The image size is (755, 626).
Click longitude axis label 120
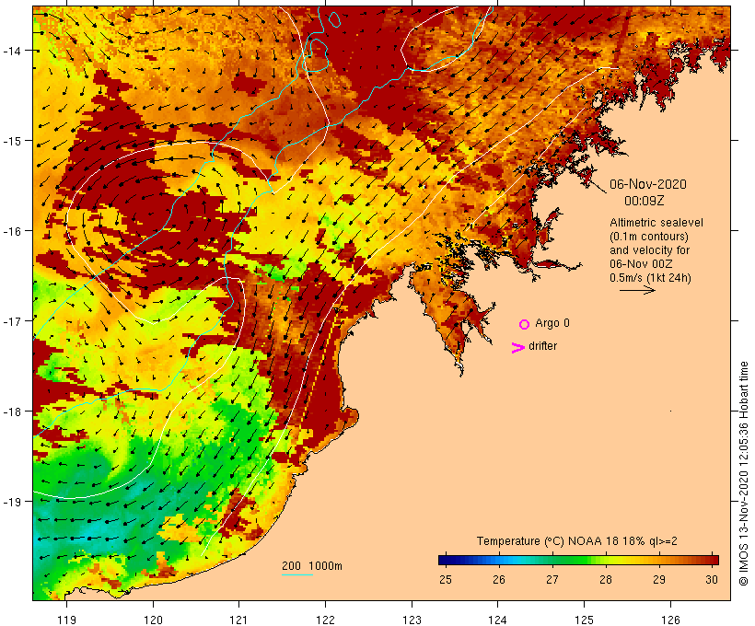coord(153,620)
